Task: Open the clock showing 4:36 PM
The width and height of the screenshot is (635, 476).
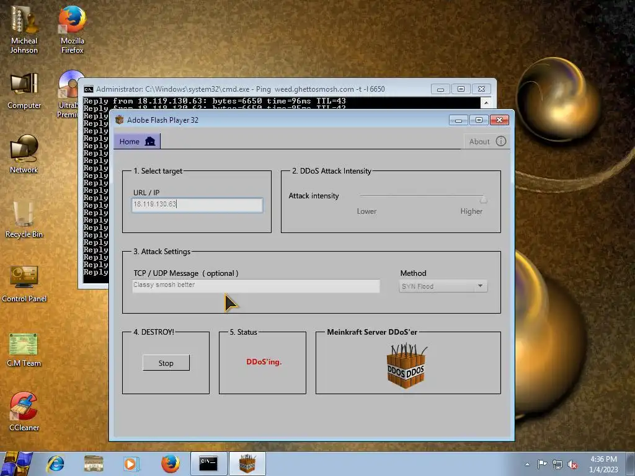Action: click(x=603, y=464)
